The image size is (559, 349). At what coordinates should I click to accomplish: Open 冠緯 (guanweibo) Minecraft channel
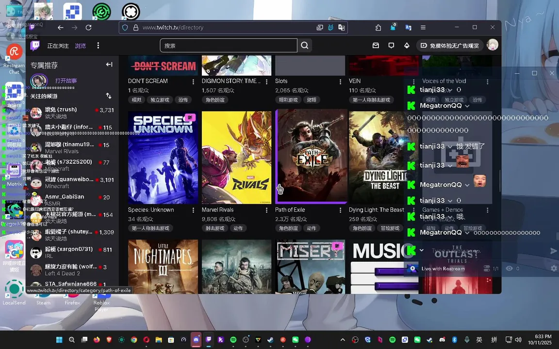click(x=72, y=182)
